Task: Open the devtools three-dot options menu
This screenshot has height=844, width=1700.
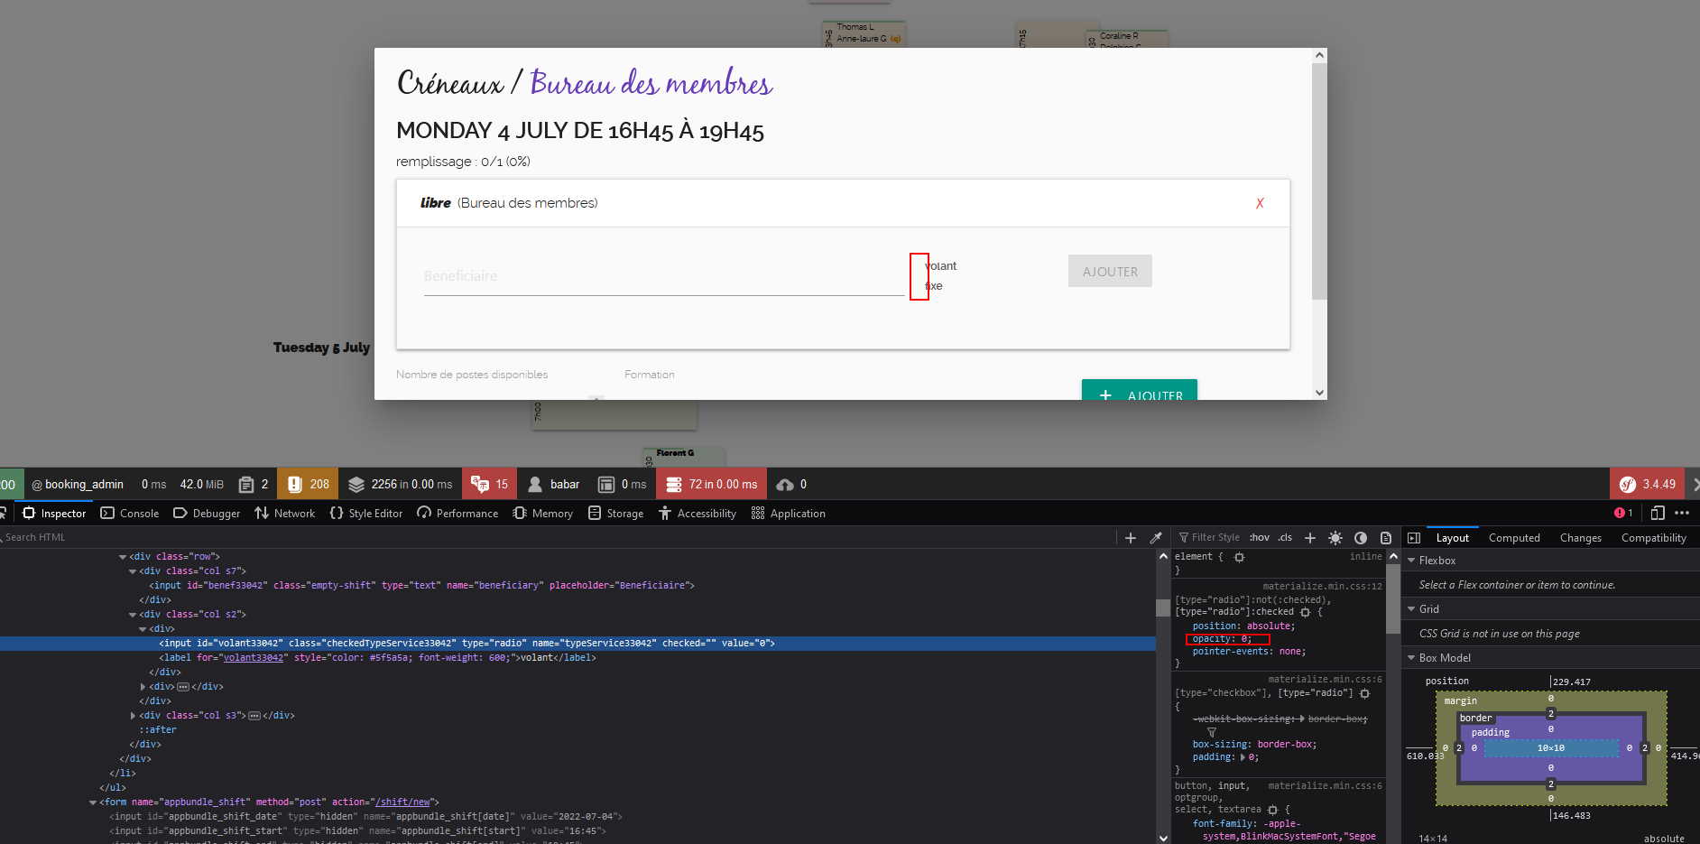Action: tap(1682, 513)
